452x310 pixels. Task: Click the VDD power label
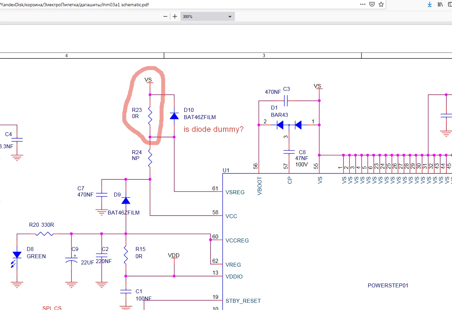tap(174, 255)
